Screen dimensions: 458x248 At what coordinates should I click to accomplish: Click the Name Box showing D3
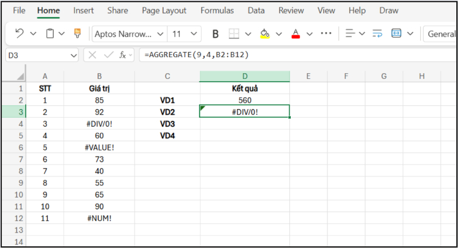click(42, 55)
